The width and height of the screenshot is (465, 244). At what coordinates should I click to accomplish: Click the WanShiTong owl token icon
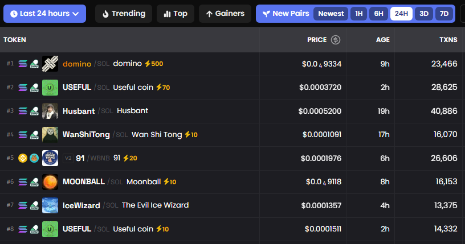click(50, 135)
